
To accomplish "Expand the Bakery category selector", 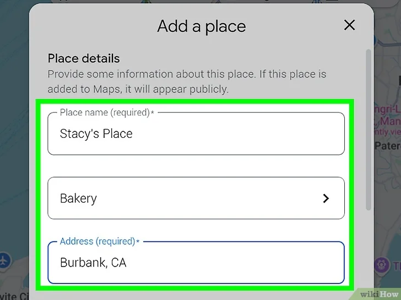I will 196,198.
